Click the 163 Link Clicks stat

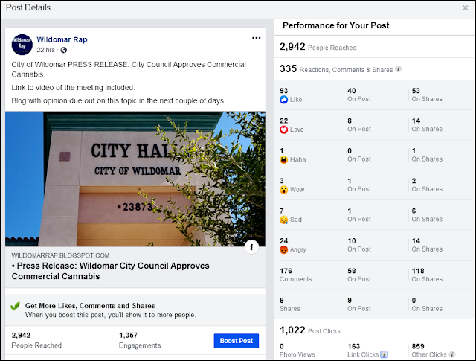(363, 351)
